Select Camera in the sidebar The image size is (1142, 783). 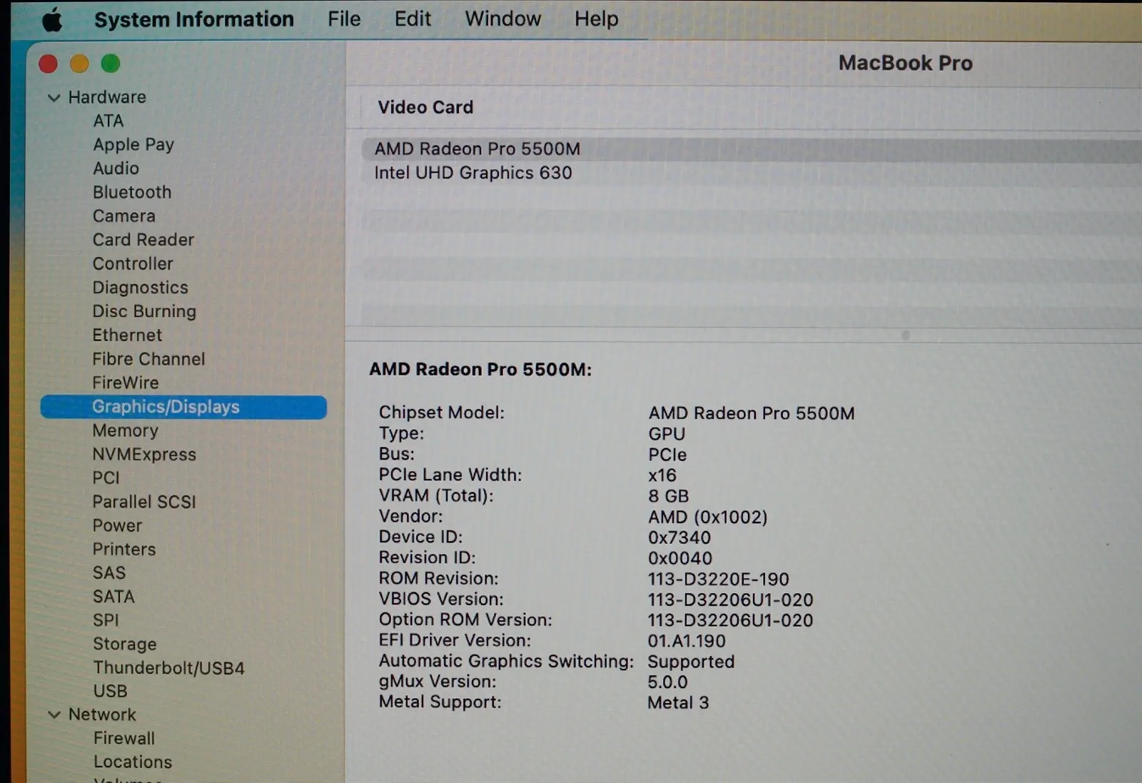click(x=123, y=216)
